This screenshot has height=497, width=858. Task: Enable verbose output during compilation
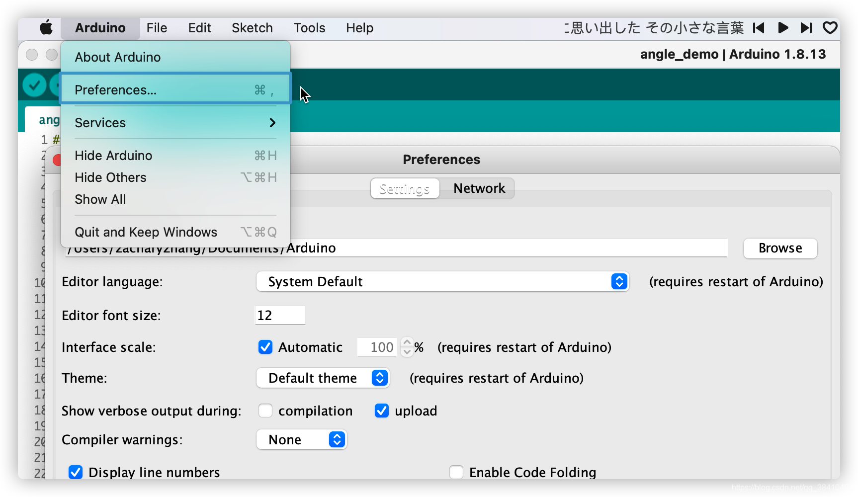coord(265,411)
